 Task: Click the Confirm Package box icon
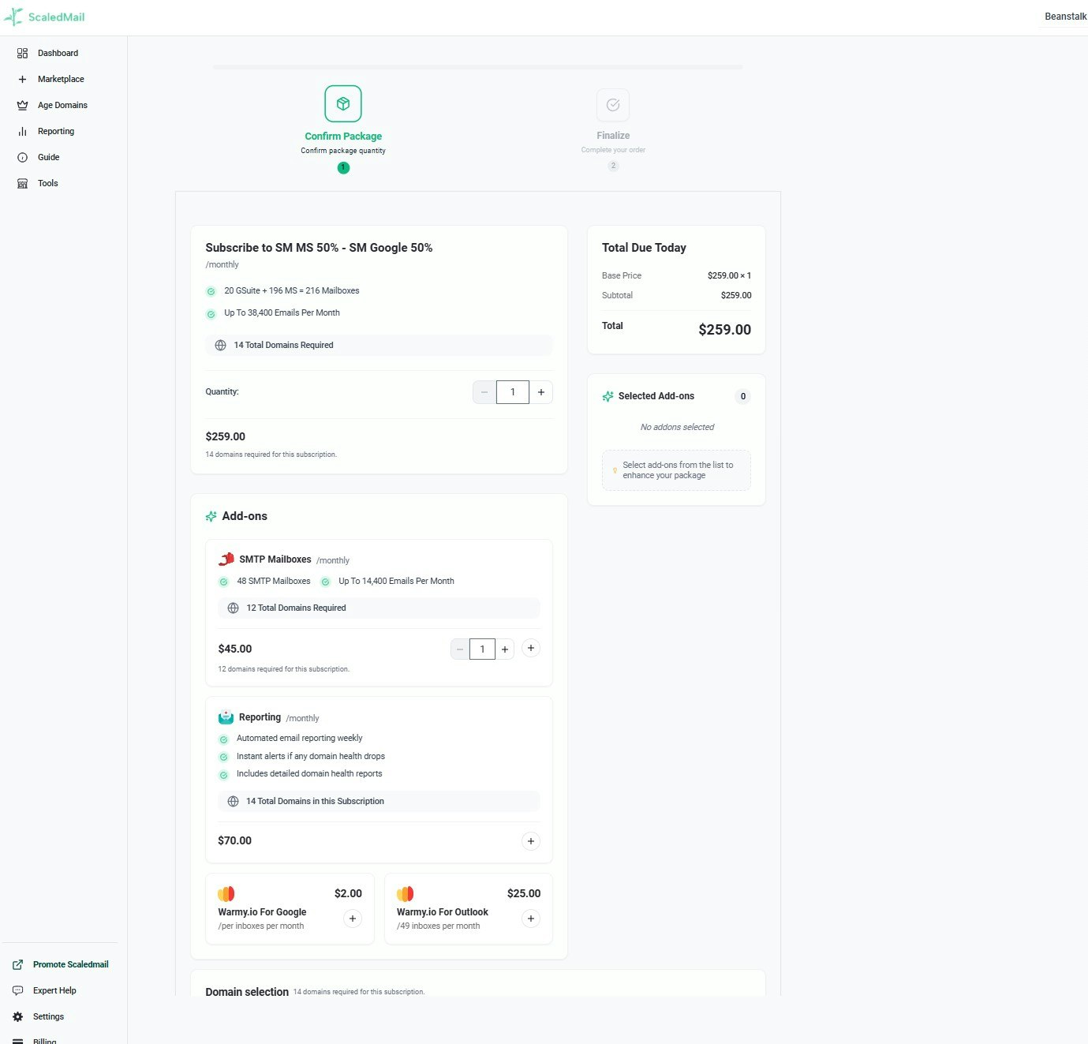pos(343,103)
